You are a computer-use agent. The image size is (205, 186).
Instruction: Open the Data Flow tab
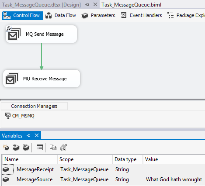60,15
